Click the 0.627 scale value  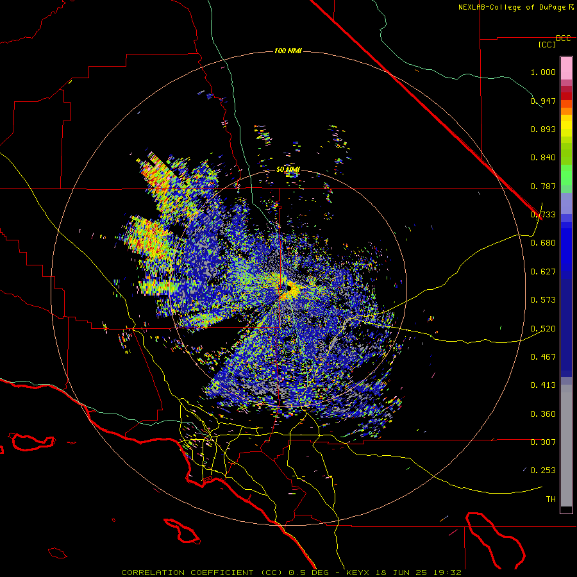(x=543, y=272)
